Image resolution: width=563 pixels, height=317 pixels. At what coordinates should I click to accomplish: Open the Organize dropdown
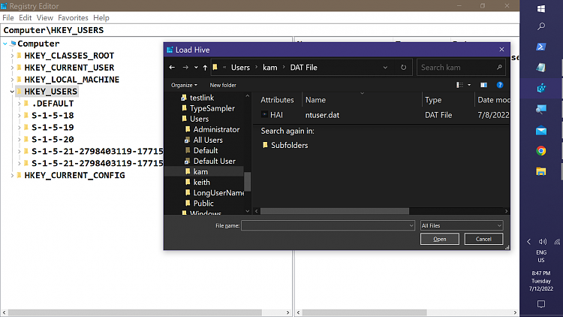click(184, 85)
